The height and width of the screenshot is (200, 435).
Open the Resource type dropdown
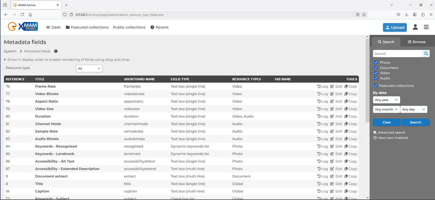(x=89, y=69)
